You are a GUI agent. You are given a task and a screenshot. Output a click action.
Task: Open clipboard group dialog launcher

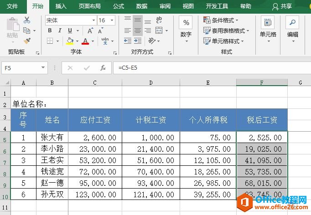[37, 53]
